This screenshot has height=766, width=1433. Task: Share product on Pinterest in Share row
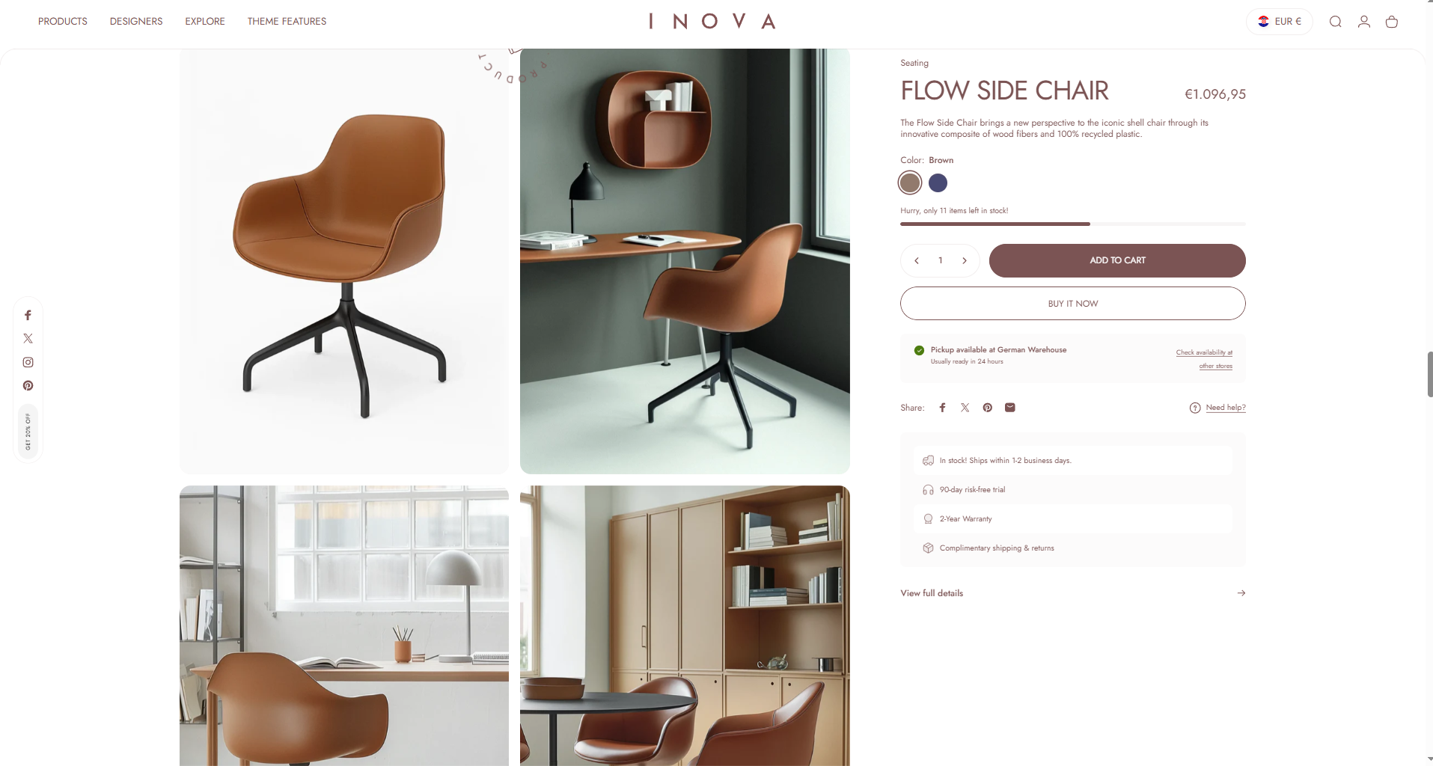coord(987,408)
